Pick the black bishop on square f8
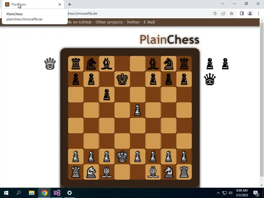Viewport: 264px width, 198px height. (153, 64)
